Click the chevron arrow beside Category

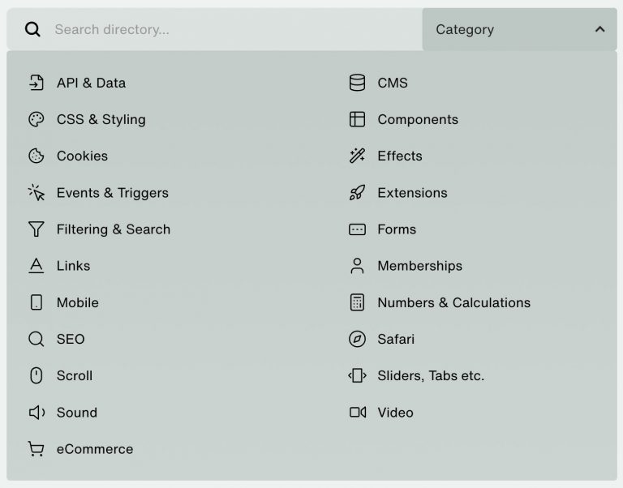[x=599, y=30]
